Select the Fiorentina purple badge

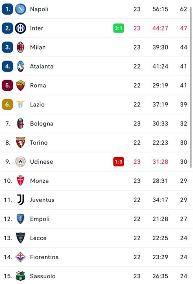[x=20, y=257]
